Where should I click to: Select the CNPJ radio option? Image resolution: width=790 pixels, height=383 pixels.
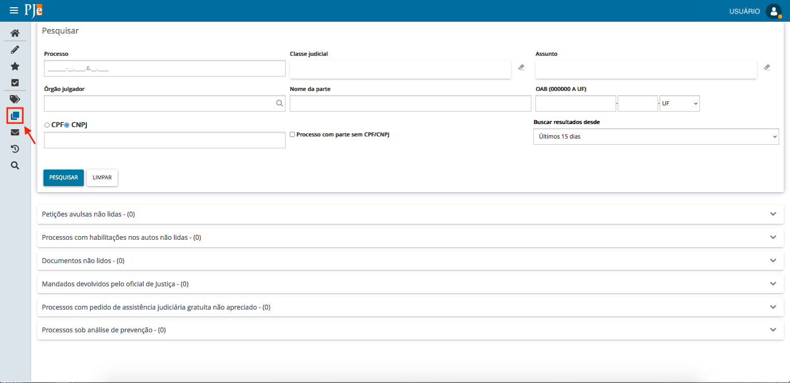(x=67, y=125)
